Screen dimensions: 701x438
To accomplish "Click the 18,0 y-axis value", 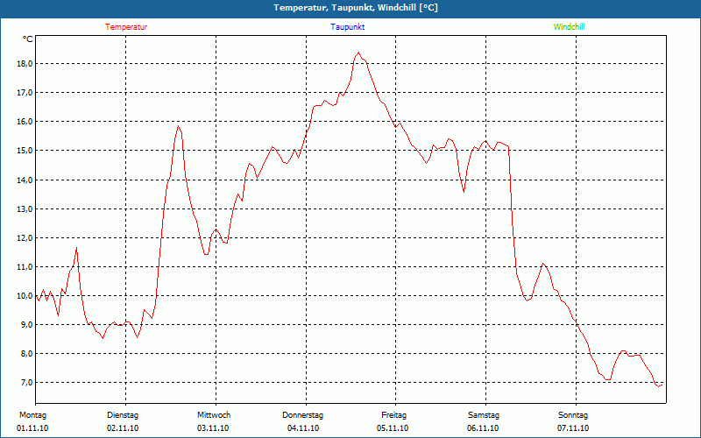I will pos(25,63).
